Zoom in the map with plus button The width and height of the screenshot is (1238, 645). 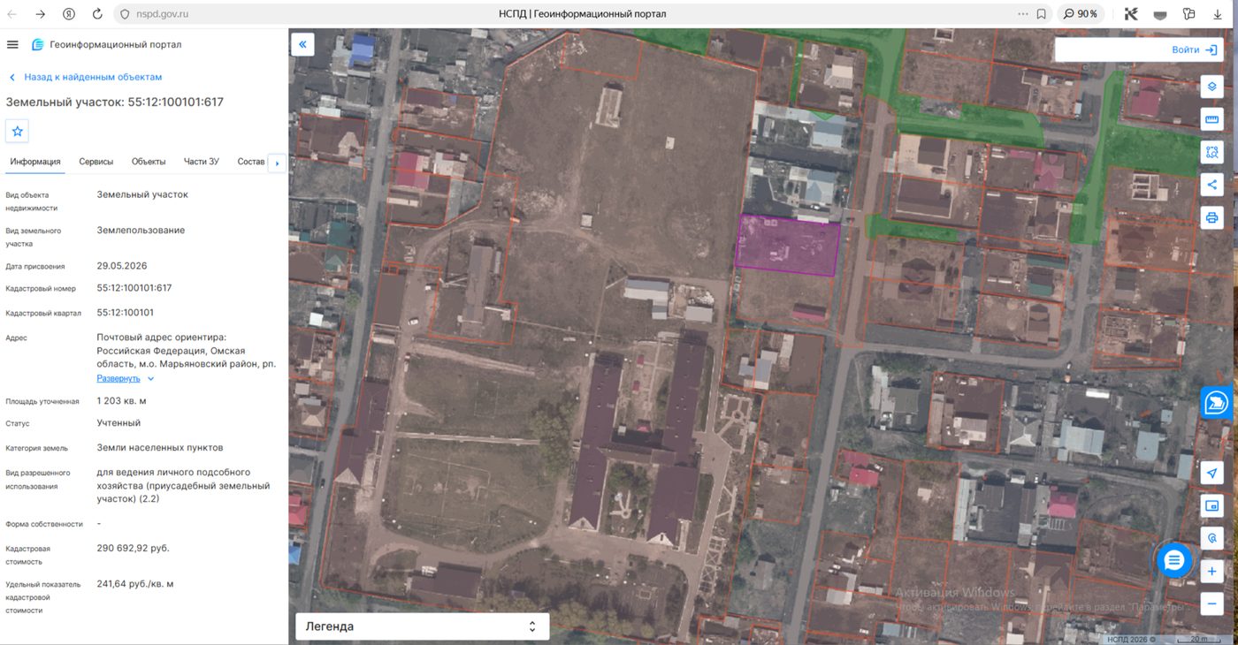(1211, 572)
